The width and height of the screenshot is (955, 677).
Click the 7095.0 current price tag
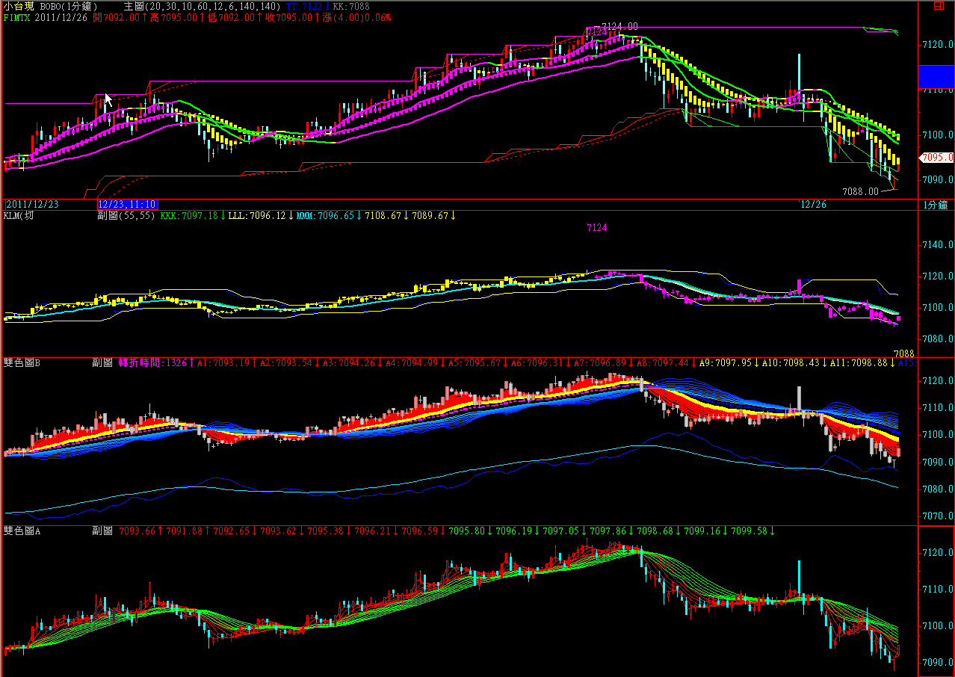pos(937,158)
